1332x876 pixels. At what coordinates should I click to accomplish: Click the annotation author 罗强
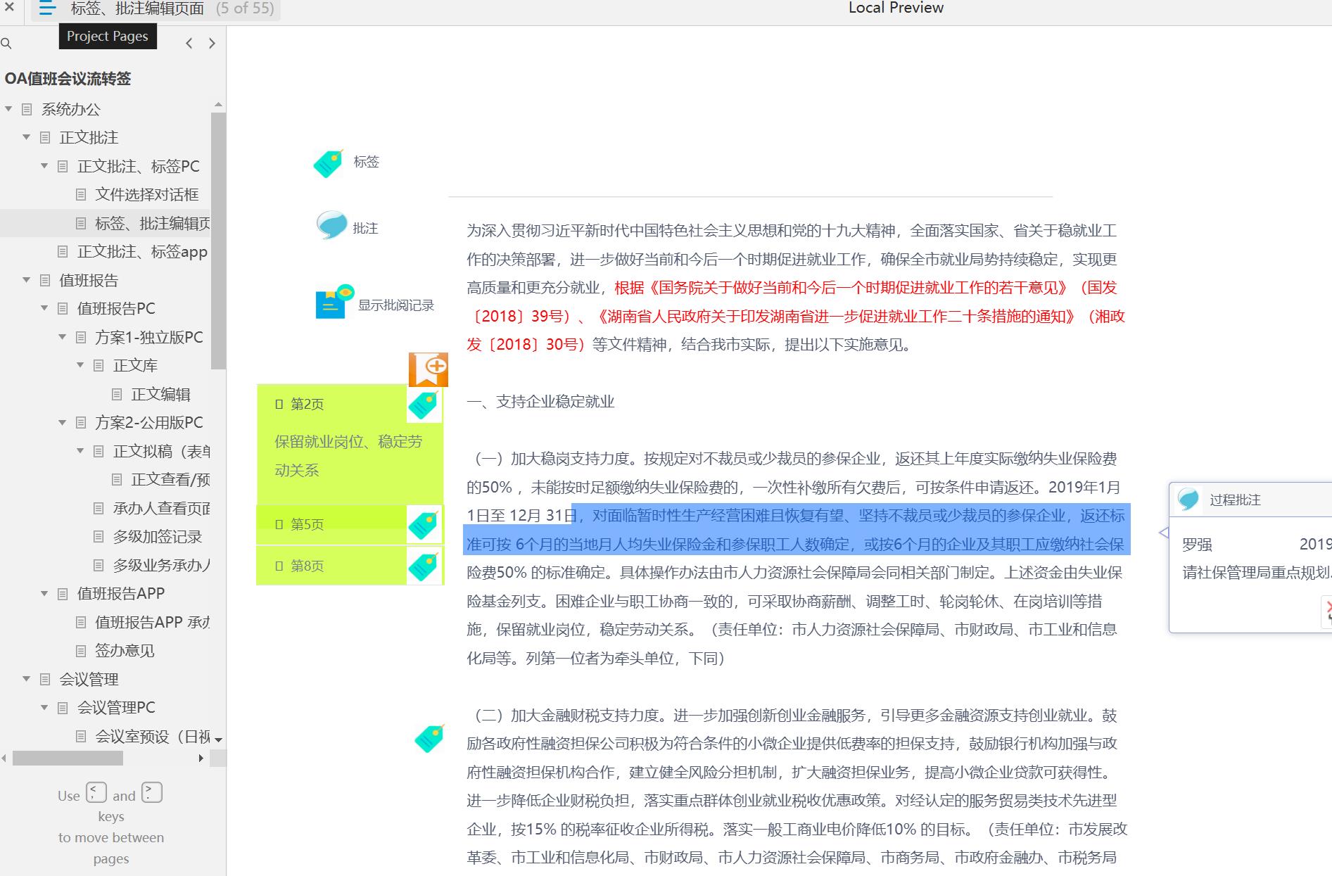(1197, 544)
